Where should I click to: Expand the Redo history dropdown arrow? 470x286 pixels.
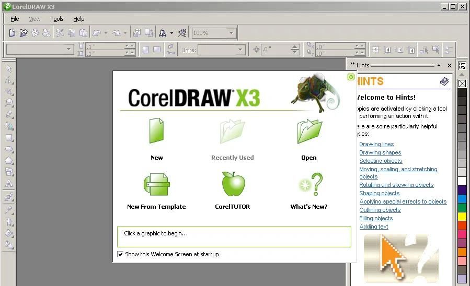coord(125,33)
